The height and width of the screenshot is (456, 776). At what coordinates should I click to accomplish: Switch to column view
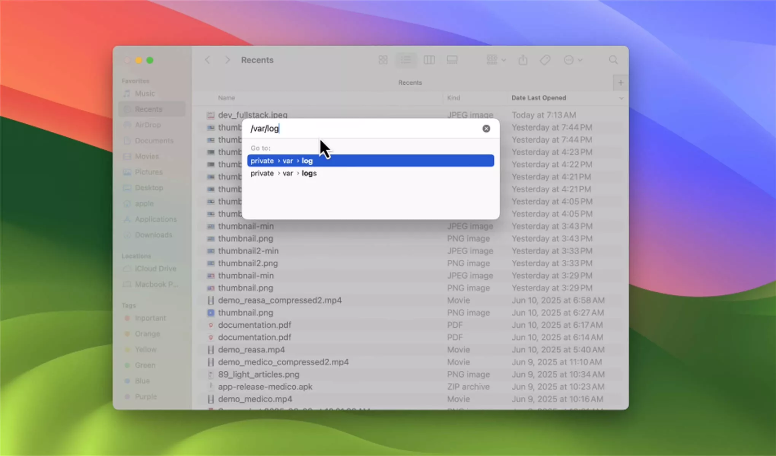pyautogui.click(x=429, y=60)
